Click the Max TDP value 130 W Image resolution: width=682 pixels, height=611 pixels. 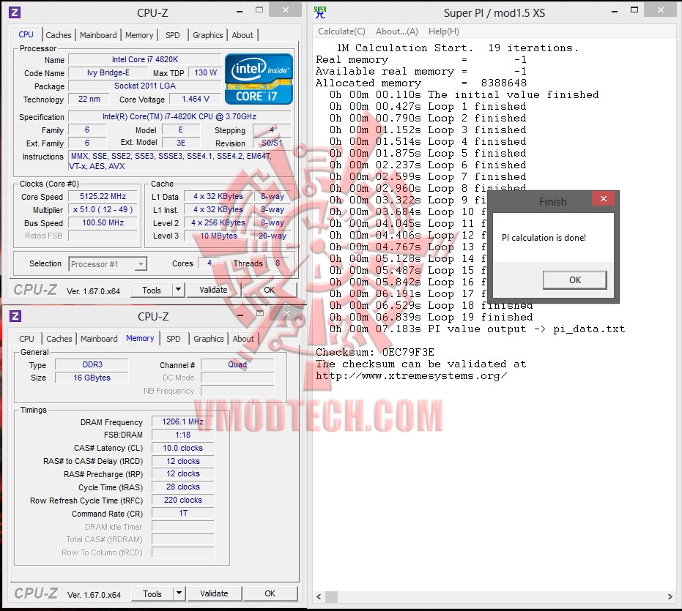205,72
